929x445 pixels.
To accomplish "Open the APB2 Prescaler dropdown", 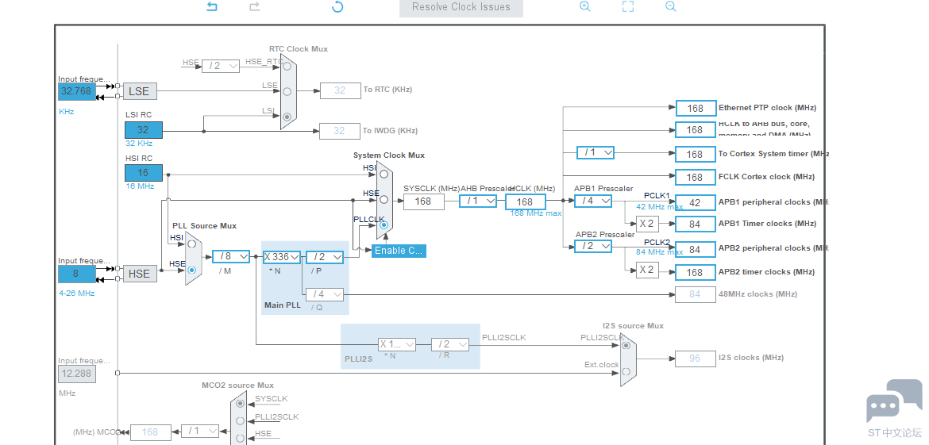I will 593,246.
